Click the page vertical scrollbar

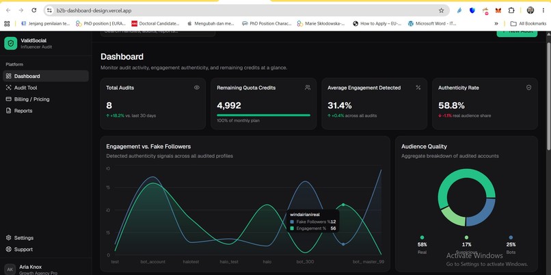[548, 96]
